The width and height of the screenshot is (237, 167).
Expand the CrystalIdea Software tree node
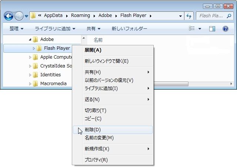coord(30,66)
